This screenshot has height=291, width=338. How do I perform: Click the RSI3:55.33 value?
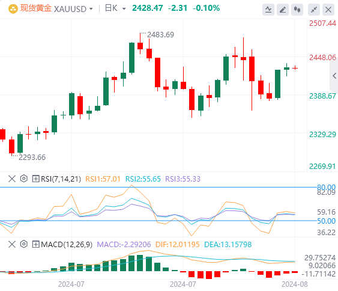tap(183, 179)
